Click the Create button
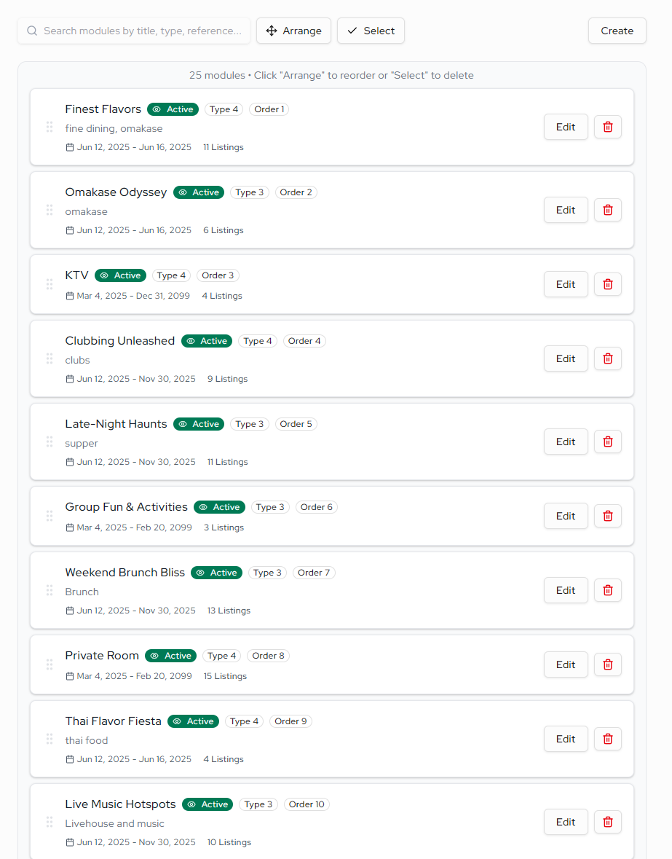This screenshot has width=672, height=859. (617, 31)
